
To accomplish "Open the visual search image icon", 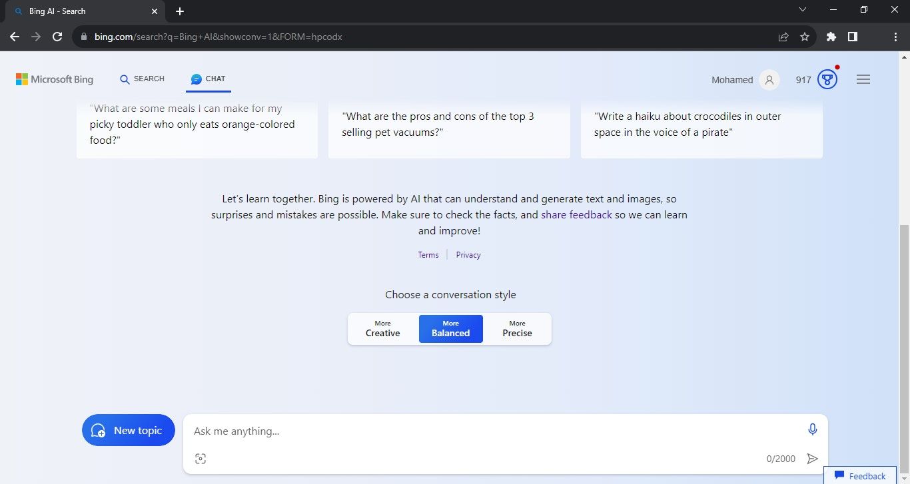I will [x=201, y=459].
